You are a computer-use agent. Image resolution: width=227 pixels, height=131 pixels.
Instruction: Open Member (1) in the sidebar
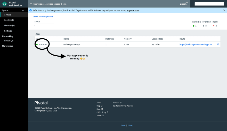(x=9, y=25)
